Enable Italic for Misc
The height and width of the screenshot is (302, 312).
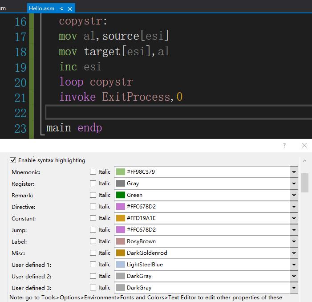(x=93, y=253)
